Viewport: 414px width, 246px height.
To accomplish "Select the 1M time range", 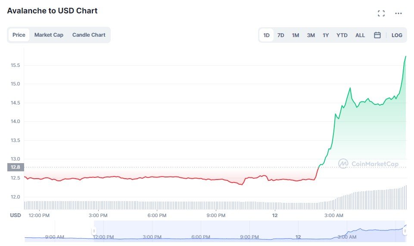I will [x=296, y=35].
